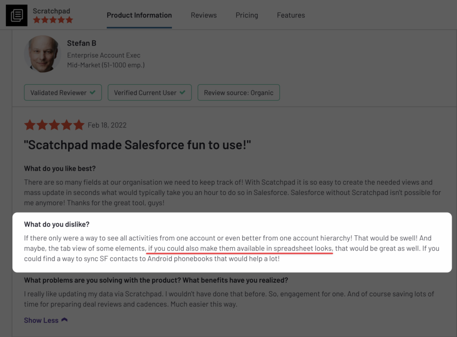Switch to Product Information
457x337 pixels.
[139, 15]
